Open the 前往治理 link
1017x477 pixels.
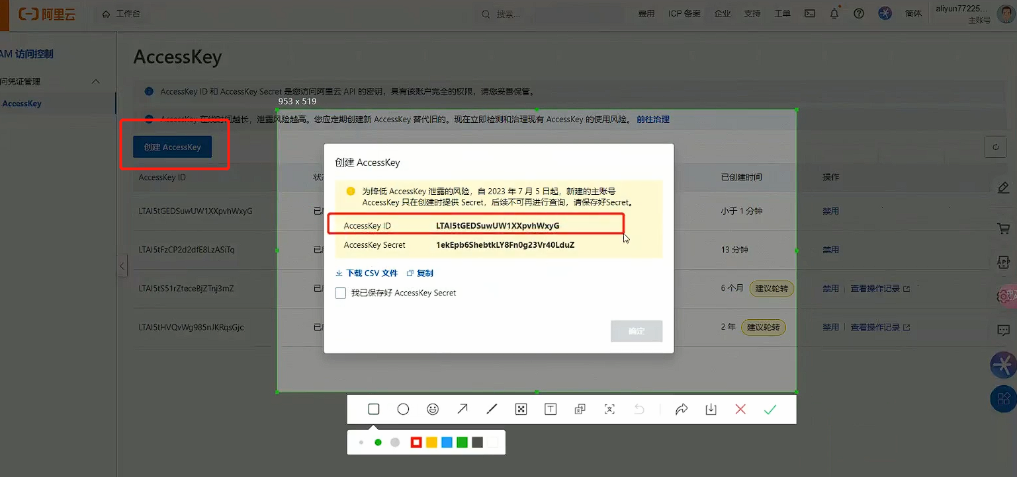[653, 120]
